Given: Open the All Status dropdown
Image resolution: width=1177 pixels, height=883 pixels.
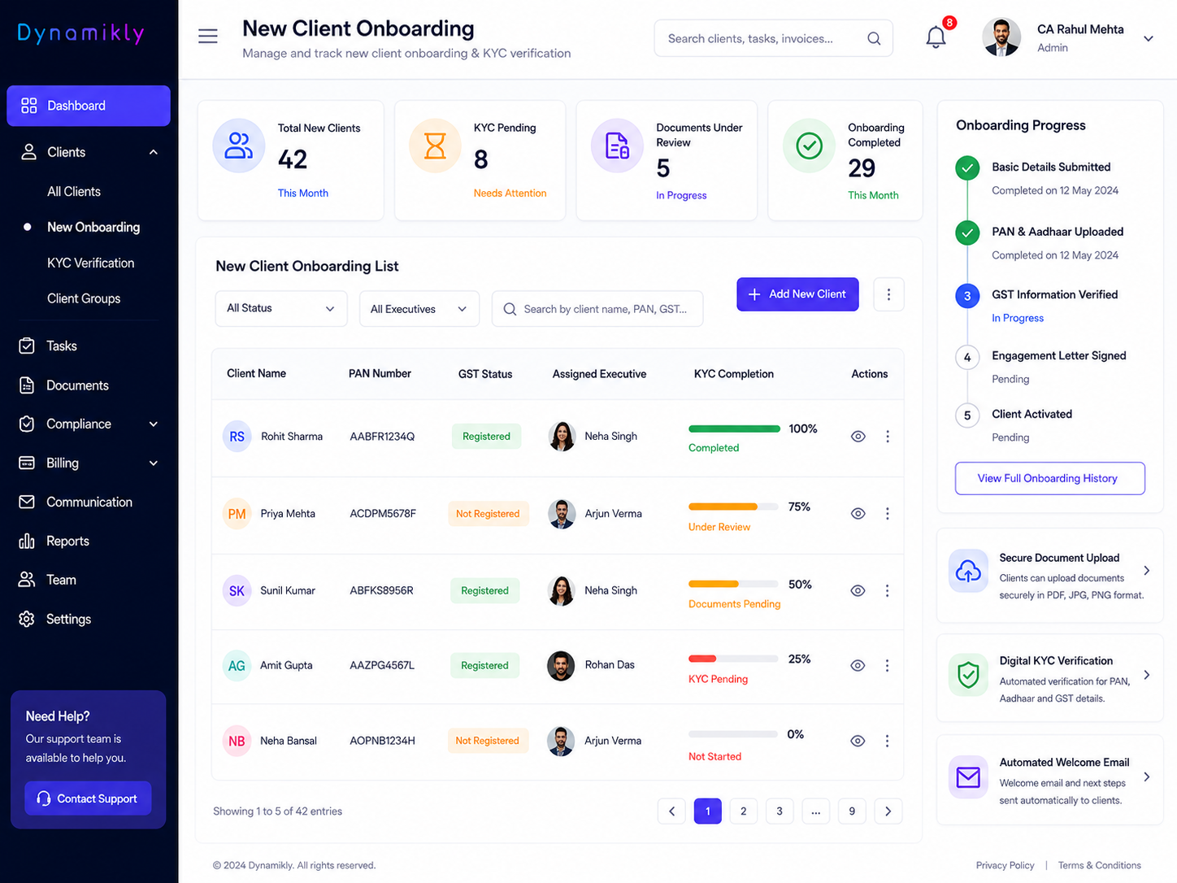Looking at the screenshot, I should pos(281,309).
